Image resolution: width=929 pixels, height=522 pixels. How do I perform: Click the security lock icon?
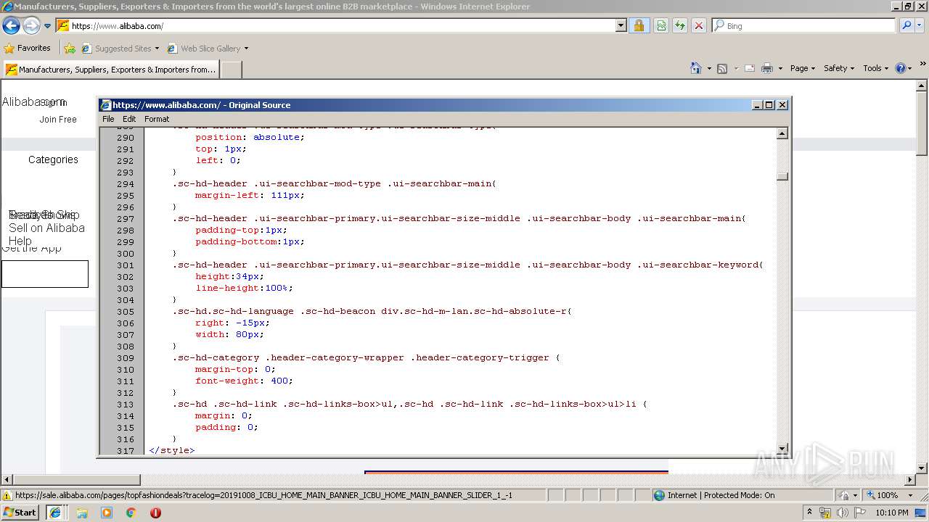coord(639,26)
